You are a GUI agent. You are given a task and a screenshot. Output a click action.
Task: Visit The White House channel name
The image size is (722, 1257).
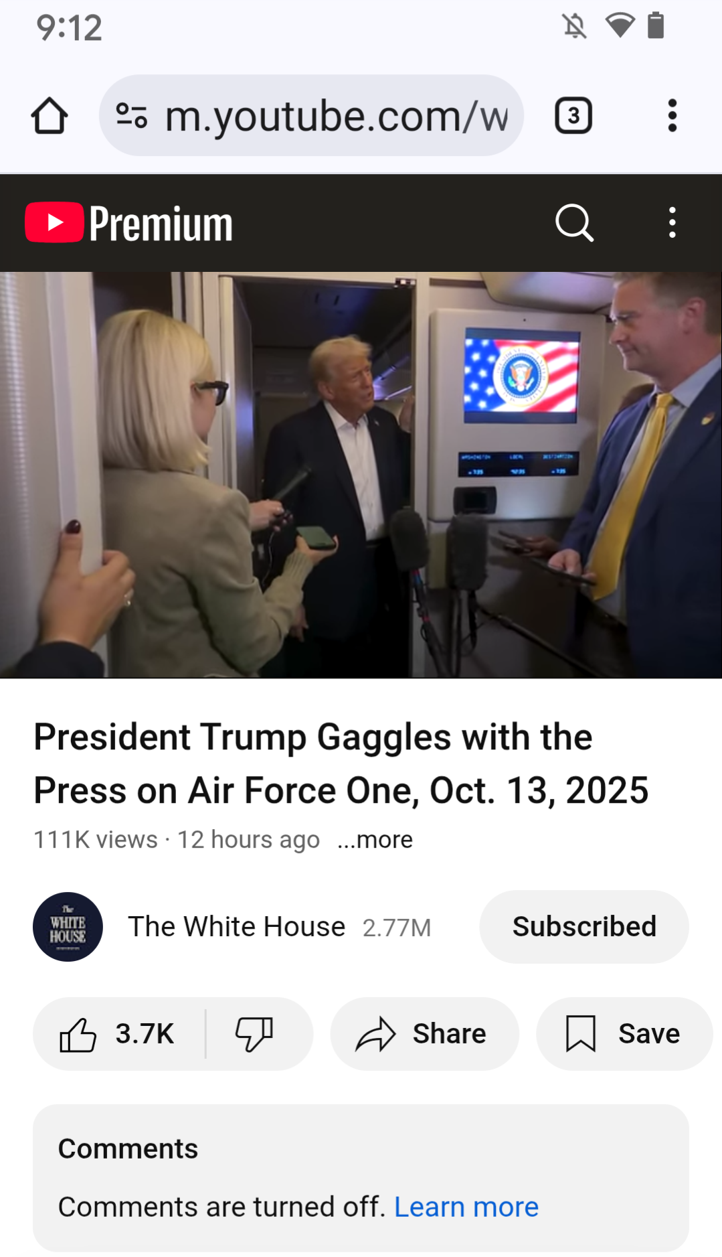(237, 927)
